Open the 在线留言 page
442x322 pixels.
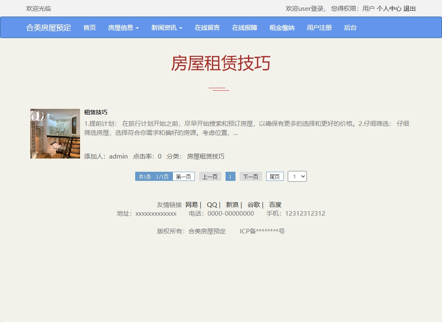(x=207, y=28)
